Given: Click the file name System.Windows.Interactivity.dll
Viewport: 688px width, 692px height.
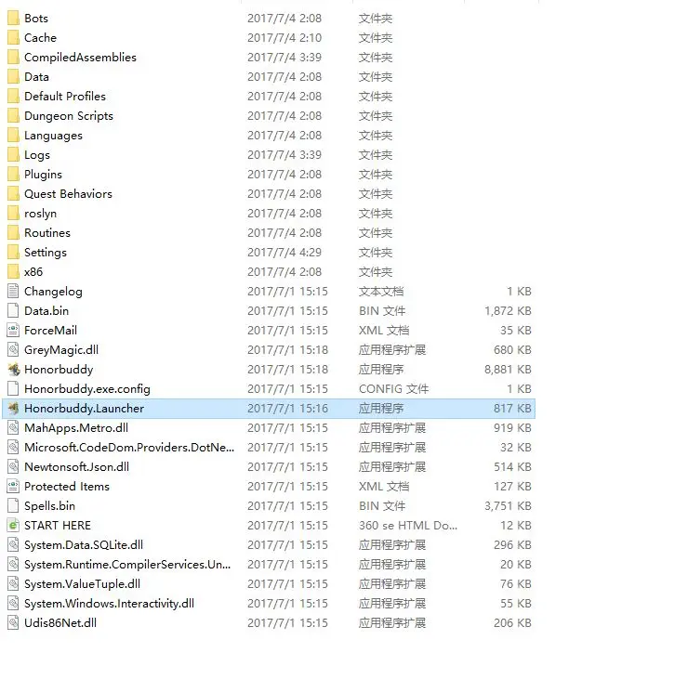Looking at the screenshot, I should (109, 603).
